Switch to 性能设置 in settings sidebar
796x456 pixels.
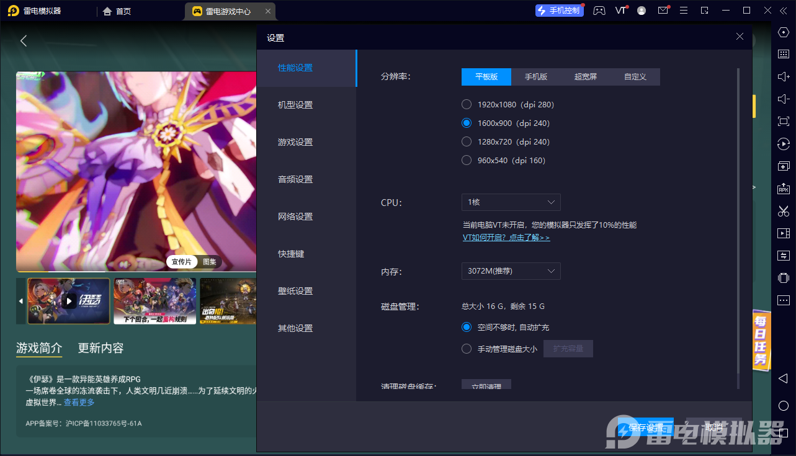pyautogui.click(x=307, y=68)
